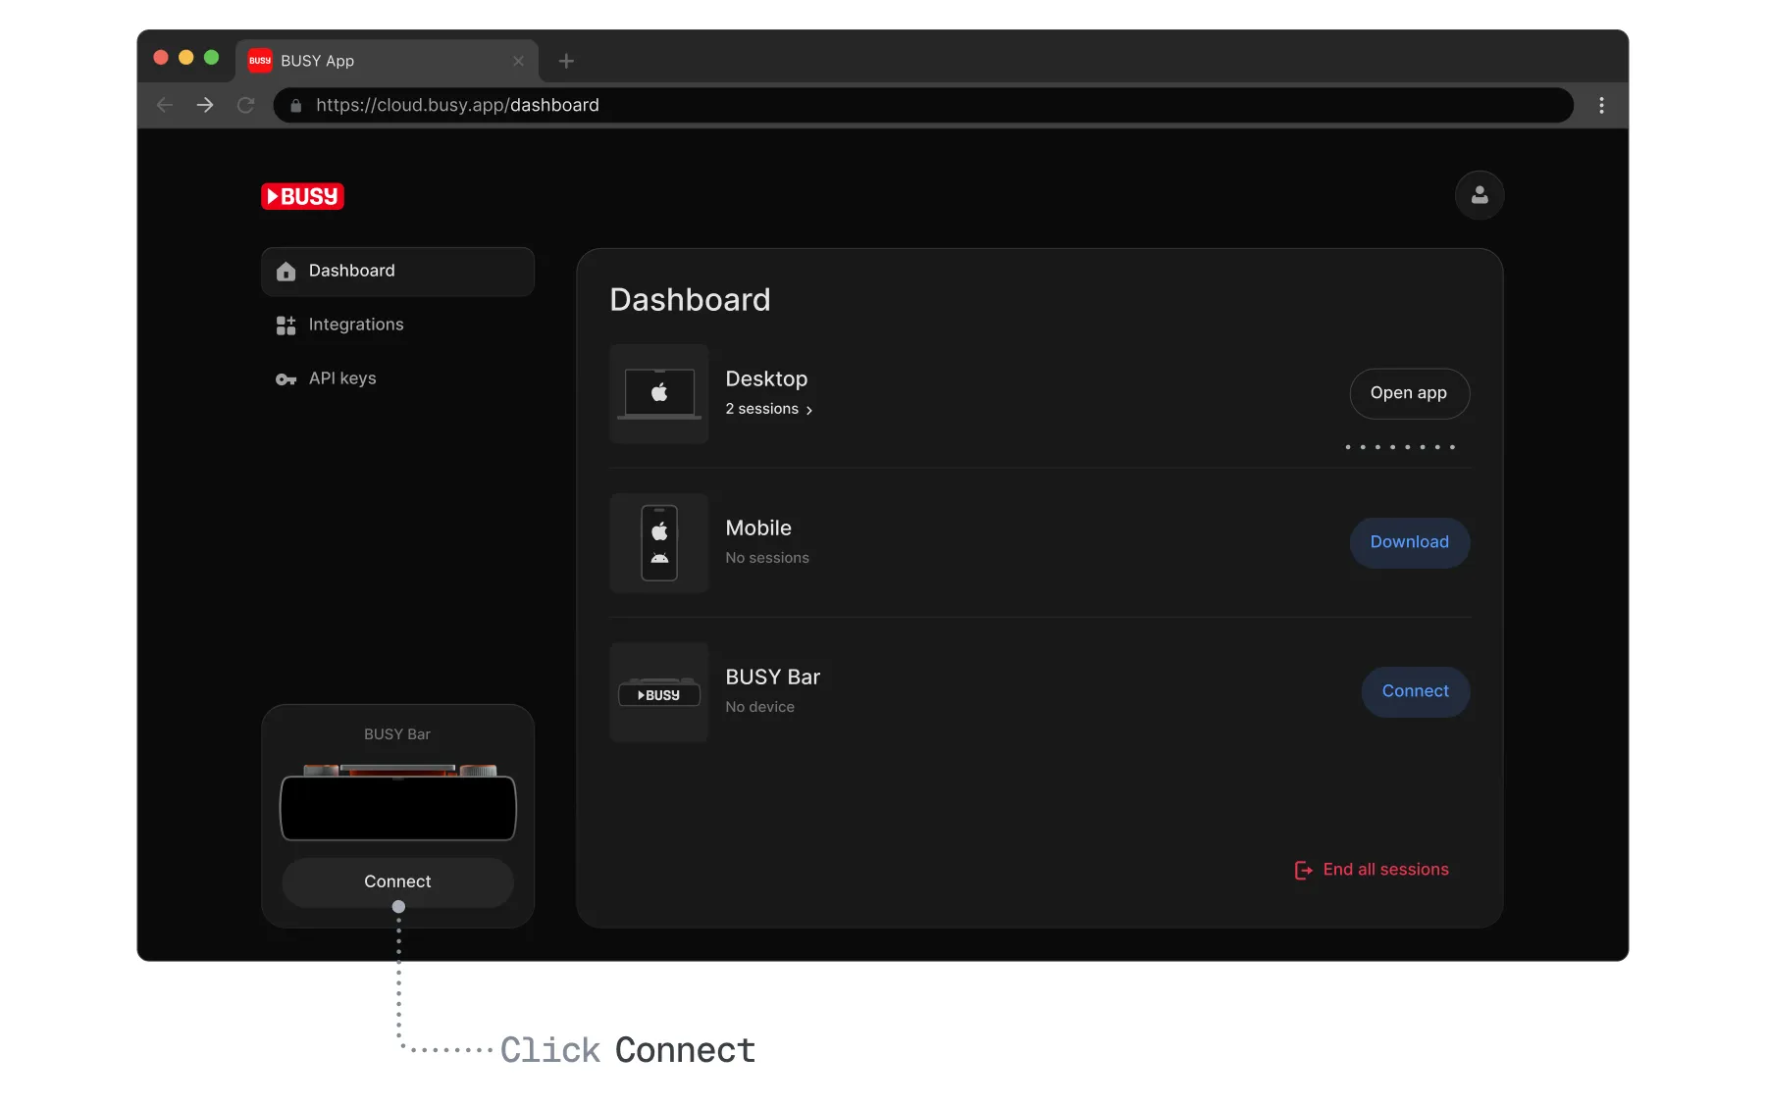The image size is (1766, 1106).
Task: Click the red close window button
Action: pyautogui.click(x=161, y=58)
